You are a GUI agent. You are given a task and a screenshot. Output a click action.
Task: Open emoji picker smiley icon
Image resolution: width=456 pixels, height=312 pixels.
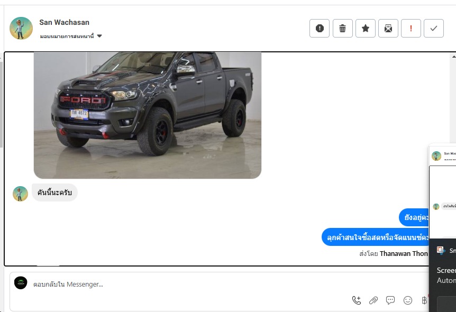(408, 300)
